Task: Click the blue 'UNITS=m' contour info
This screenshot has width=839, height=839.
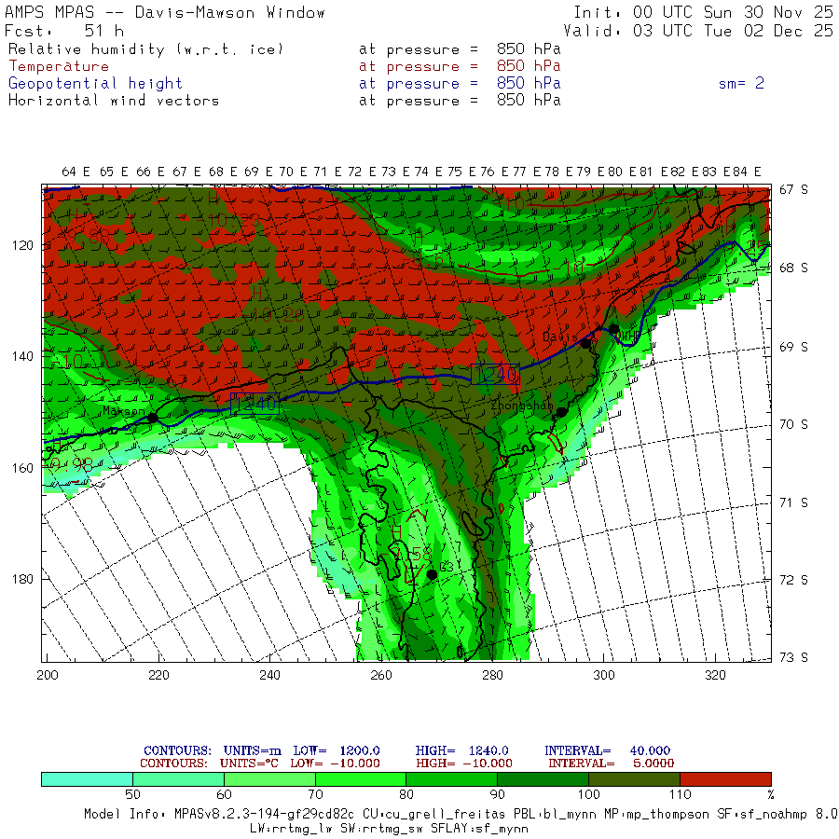Action: tap(252, 750)
